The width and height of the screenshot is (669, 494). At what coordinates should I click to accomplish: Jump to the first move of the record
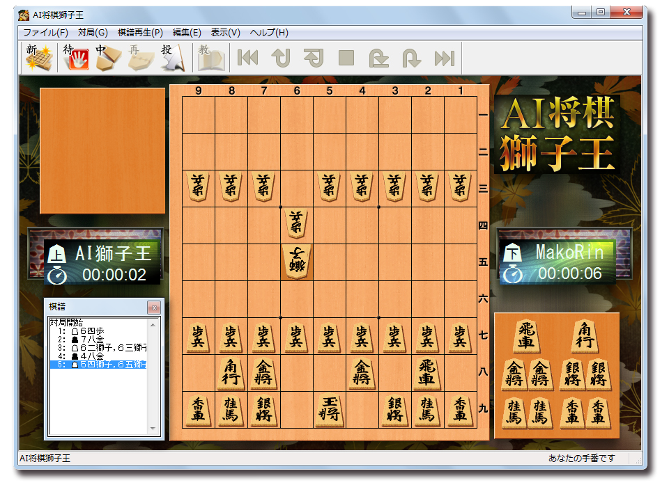(x=247, y=58)
